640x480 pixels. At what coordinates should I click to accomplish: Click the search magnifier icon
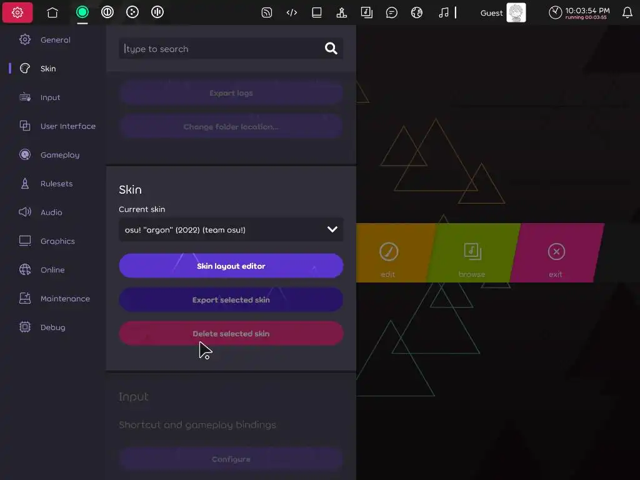pyautogui.click(x=331, y=49)
